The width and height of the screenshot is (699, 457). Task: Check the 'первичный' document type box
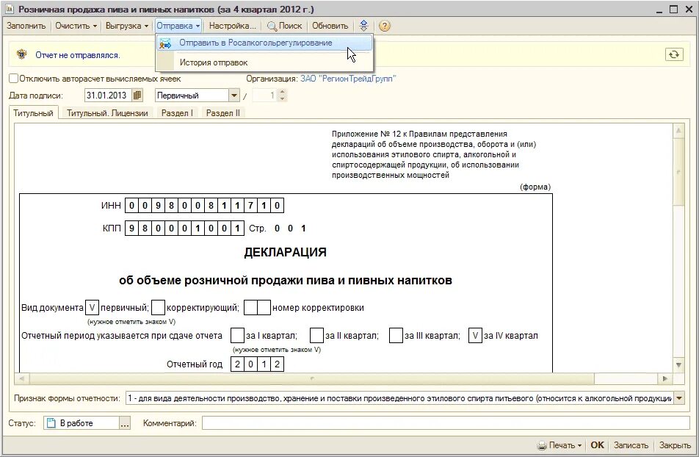pos(92,308)
